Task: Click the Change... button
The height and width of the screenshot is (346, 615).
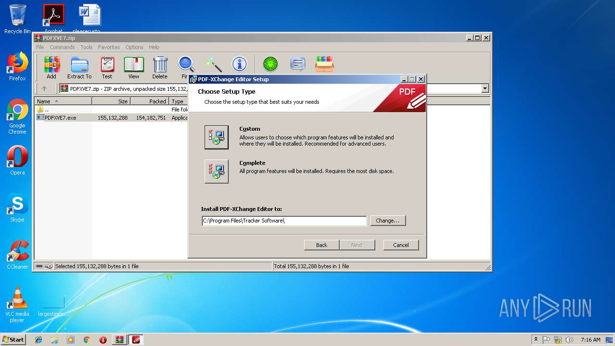Action: [388, 221]
